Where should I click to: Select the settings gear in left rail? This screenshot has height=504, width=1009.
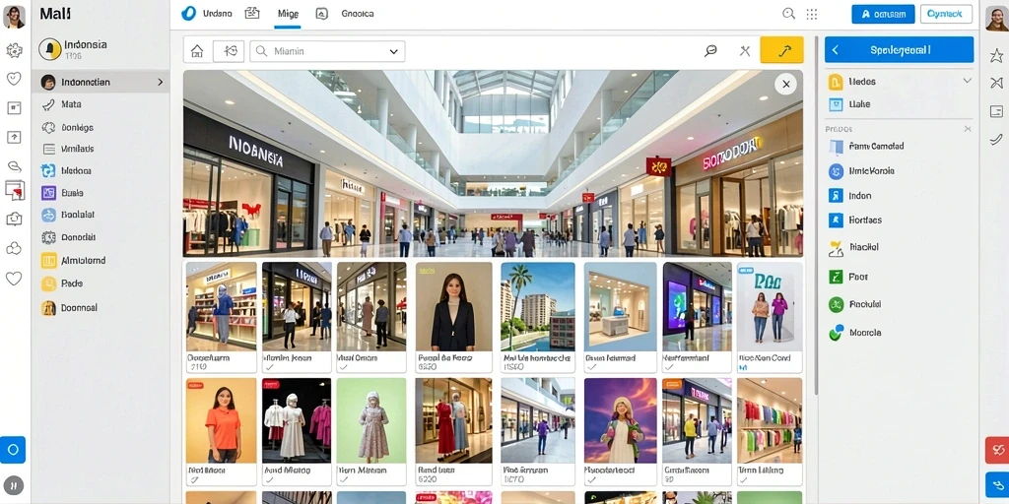14,50
